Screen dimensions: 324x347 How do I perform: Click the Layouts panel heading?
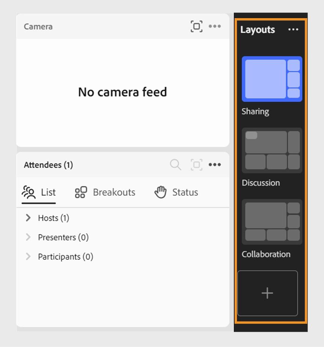coord(257,30)
